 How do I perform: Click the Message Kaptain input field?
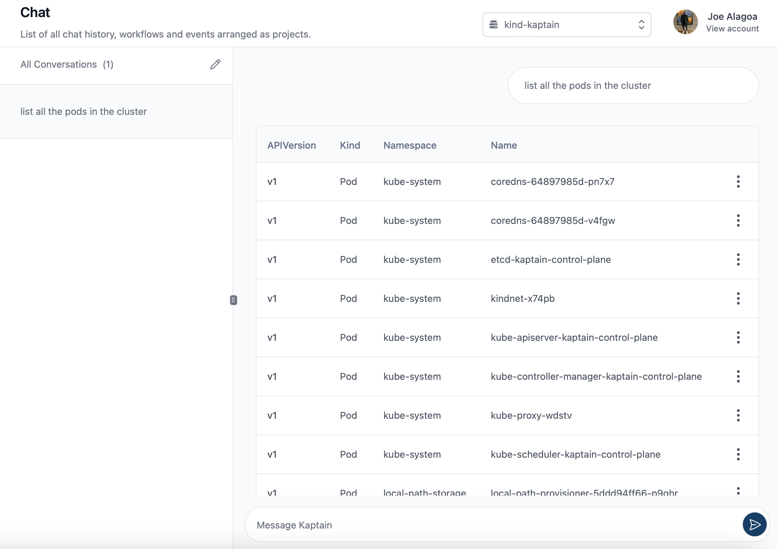click(492, 525)
